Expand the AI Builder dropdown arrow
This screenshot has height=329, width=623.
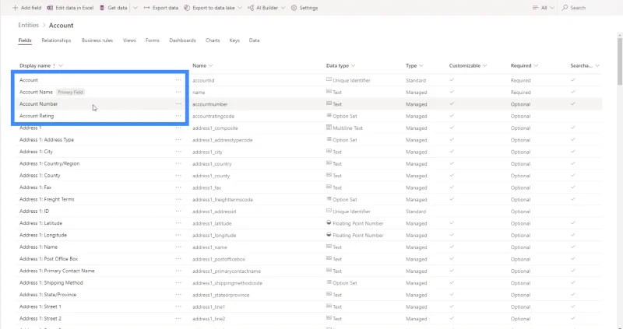coord(283,8)
